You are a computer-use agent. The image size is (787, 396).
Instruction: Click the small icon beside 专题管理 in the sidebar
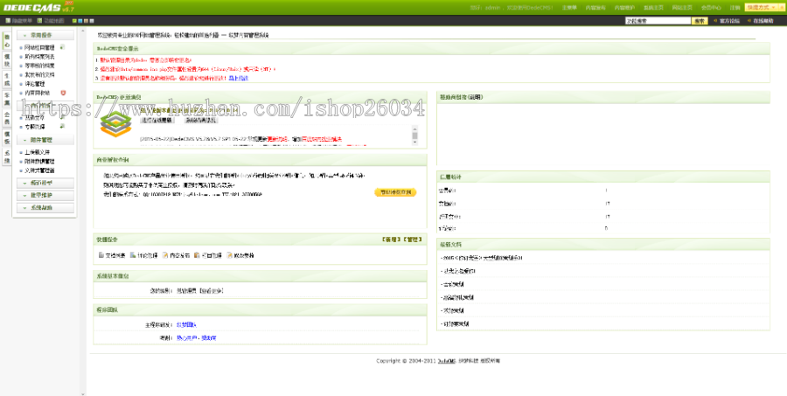(62, 127)
